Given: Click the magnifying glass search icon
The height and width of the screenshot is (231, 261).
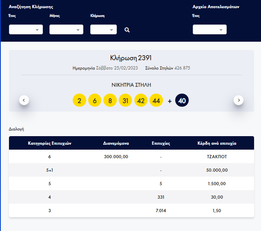Looking at the screenshot, I should (x=127, y=30).
